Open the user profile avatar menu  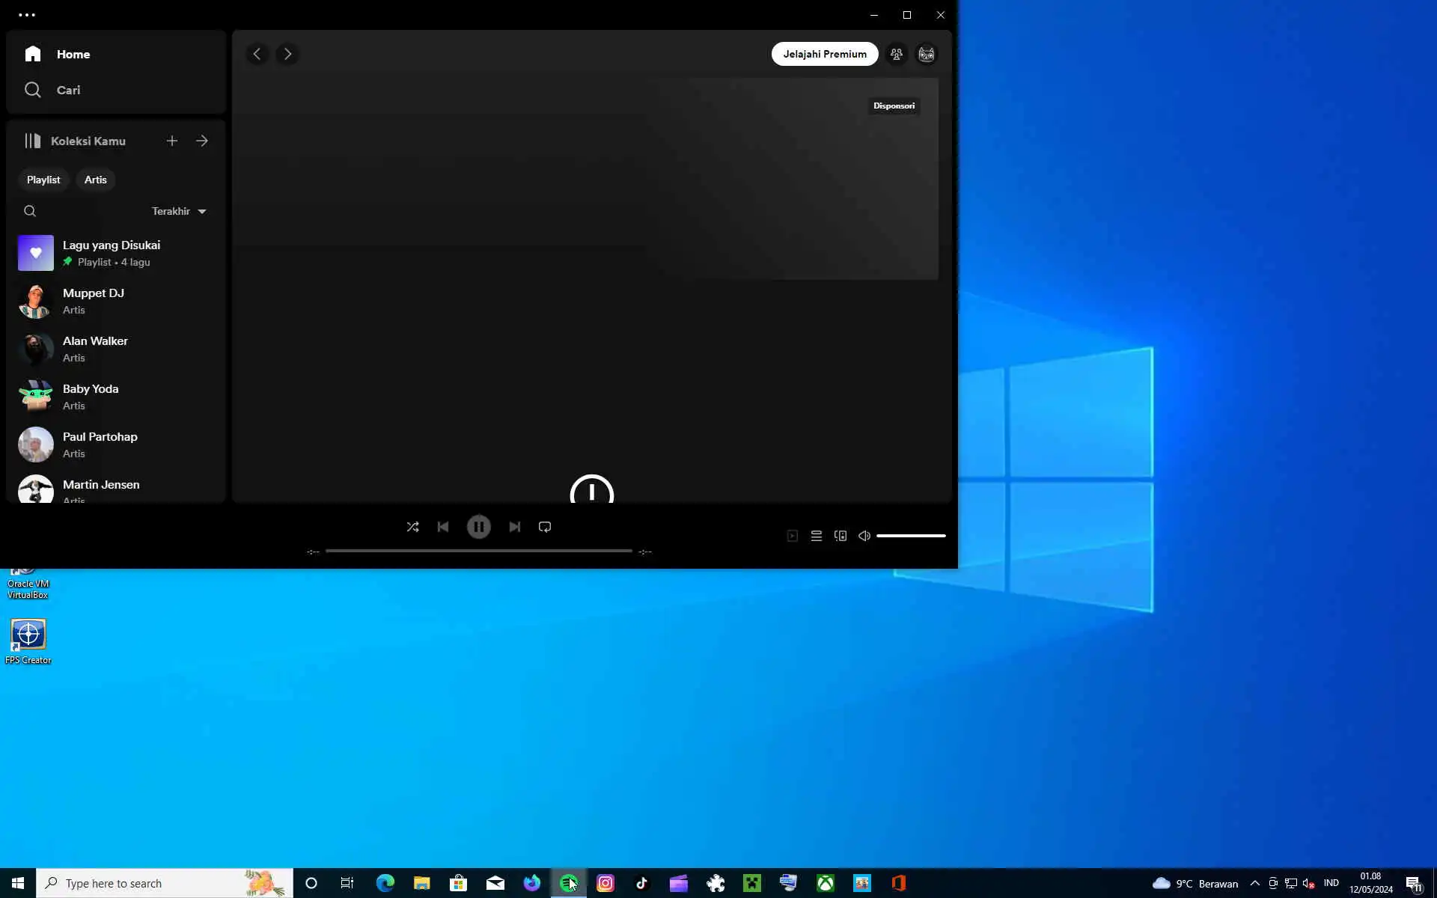coord(927,54)
